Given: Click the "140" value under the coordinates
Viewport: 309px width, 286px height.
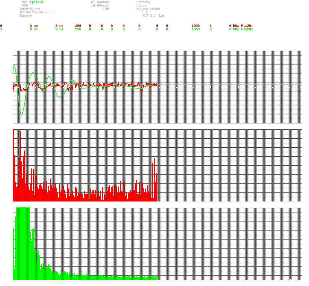Looking at the screenshot, I should click(x=106, y=9).
